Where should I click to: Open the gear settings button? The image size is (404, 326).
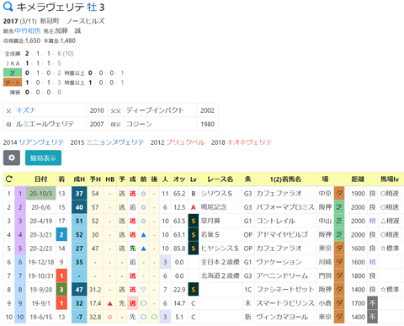coord(12,158)
